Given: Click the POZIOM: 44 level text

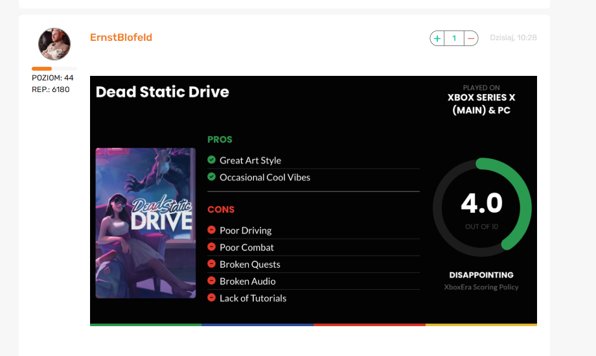Looking at the screenshot, I should click(52, 78).
